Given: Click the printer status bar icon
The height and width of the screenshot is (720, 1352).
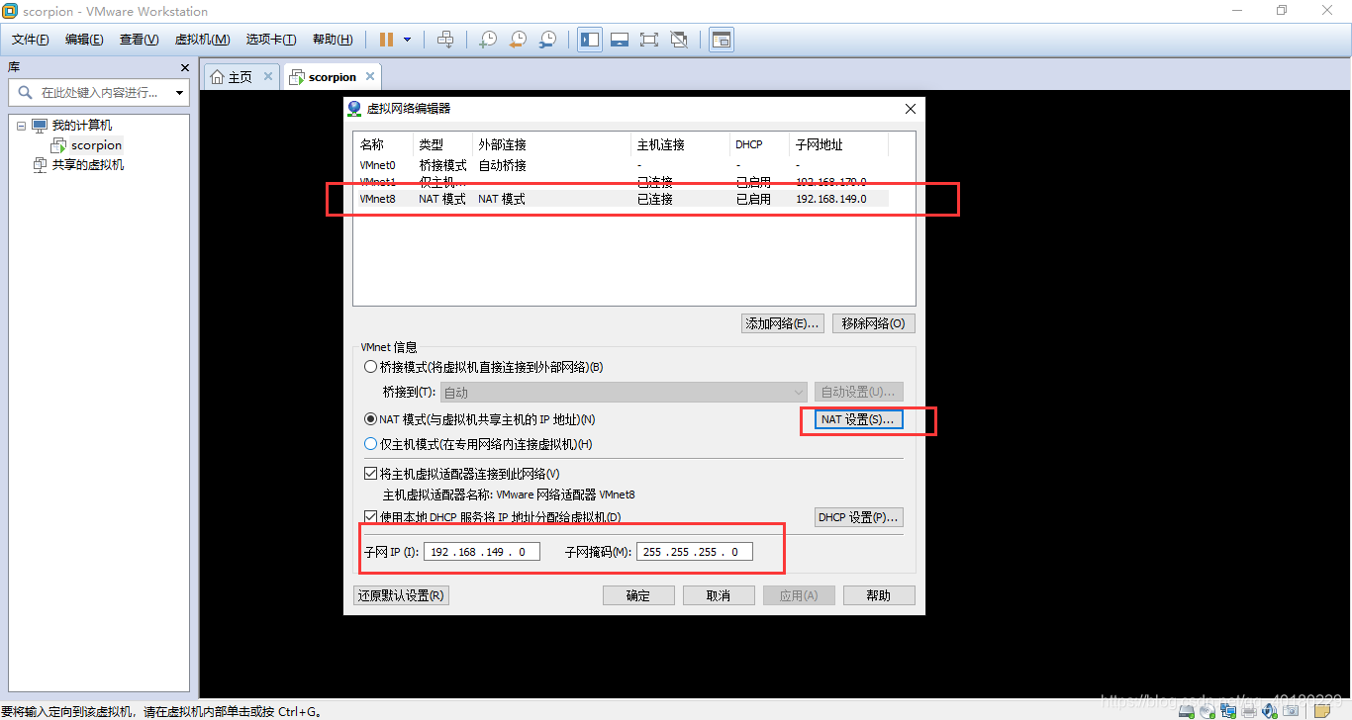Looking at the screenshot, I should point(1249,710).
